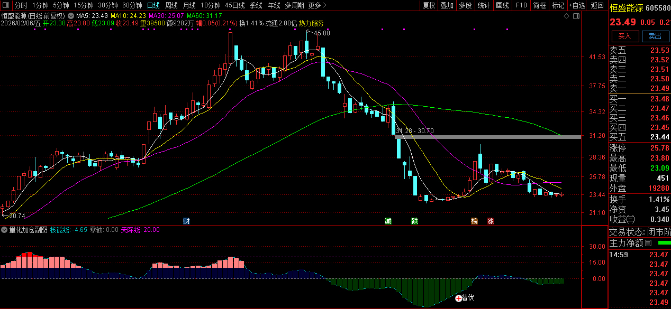This screenshot has height=309, width=671.
Task: Click the gray 31.28 - 30.70 gap bar
Action: pyautogui.click(x=487, y=137)
